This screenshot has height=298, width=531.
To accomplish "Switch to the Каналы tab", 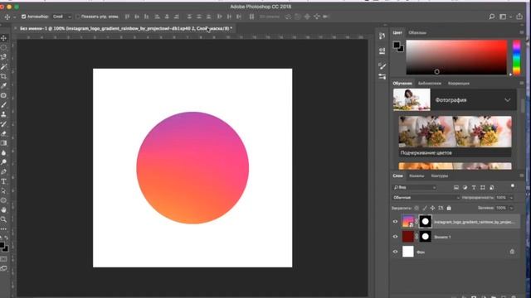I will (417, 176).
